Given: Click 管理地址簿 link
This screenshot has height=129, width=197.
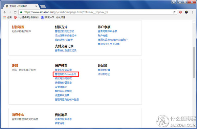Looking at the screenshot, I should pyautogui.click(x=104, y=70).
